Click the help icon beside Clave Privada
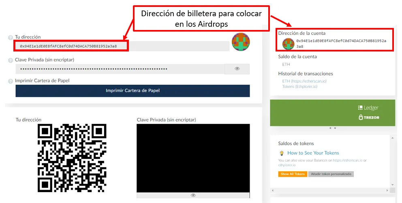402x203 pixels. point(11,60)
